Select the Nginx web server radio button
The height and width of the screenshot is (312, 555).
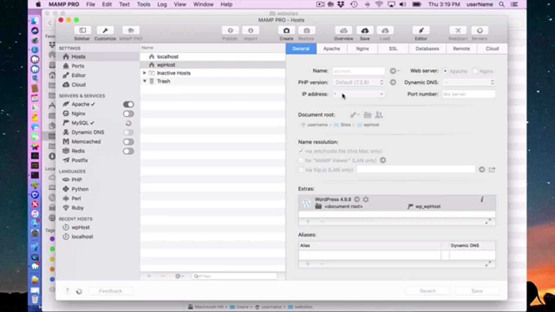point(475,71)
